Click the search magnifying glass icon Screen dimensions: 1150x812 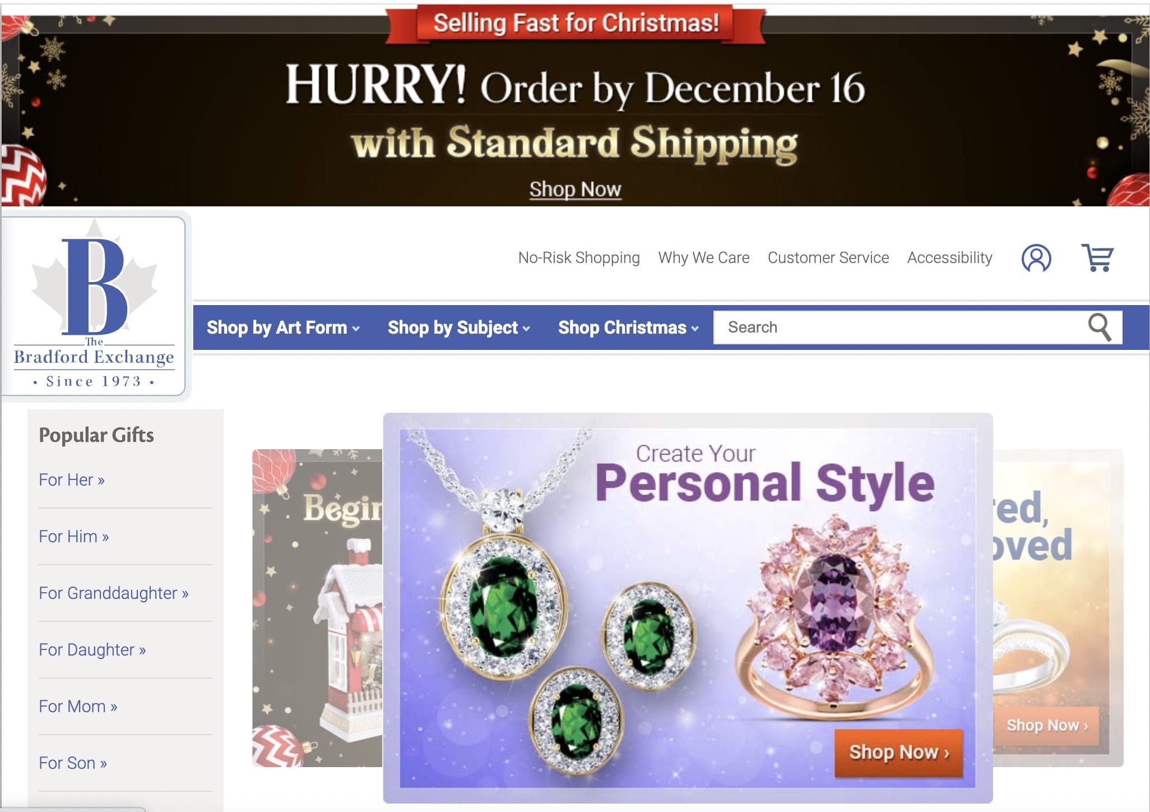(1100, 327)
